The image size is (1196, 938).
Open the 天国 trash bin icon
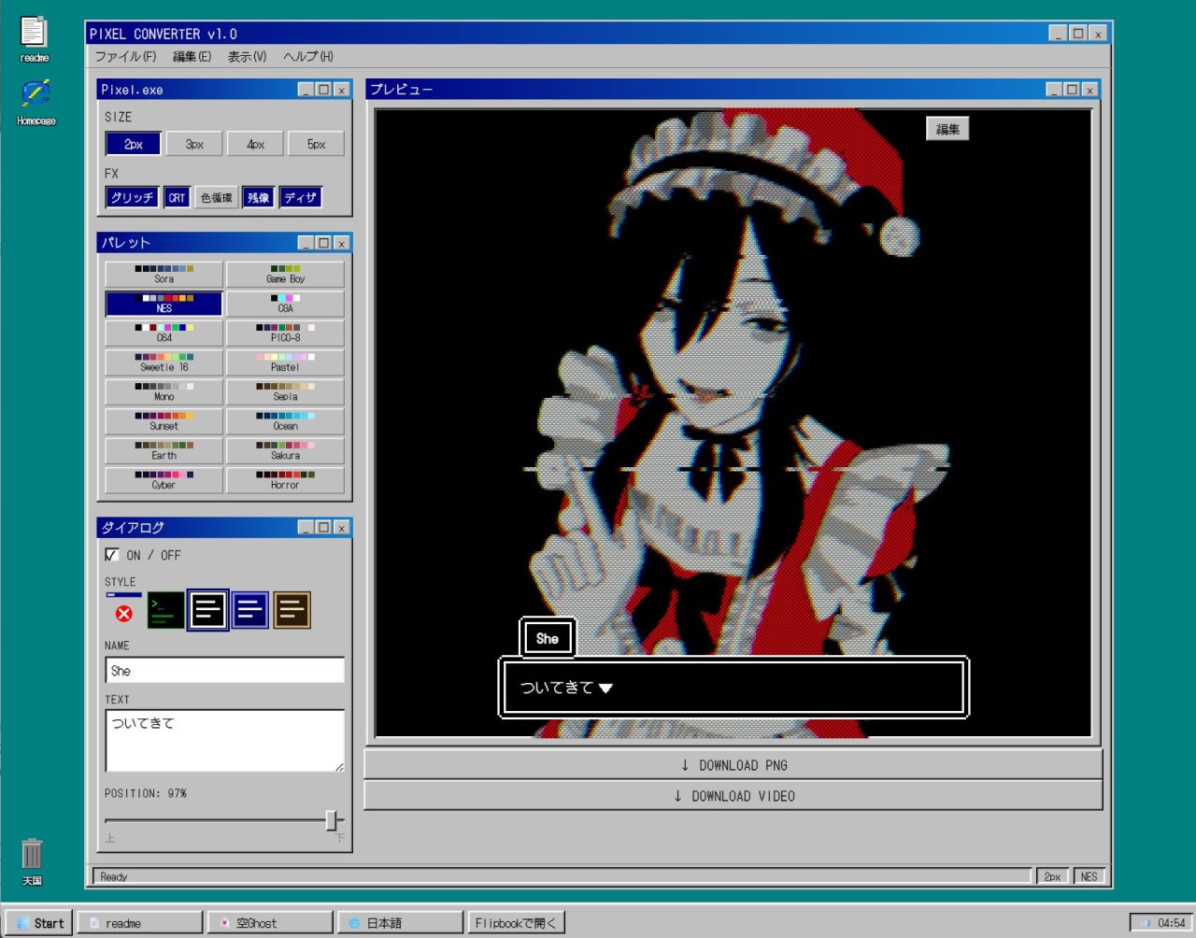pyautogui.click(x=32, y=861)
